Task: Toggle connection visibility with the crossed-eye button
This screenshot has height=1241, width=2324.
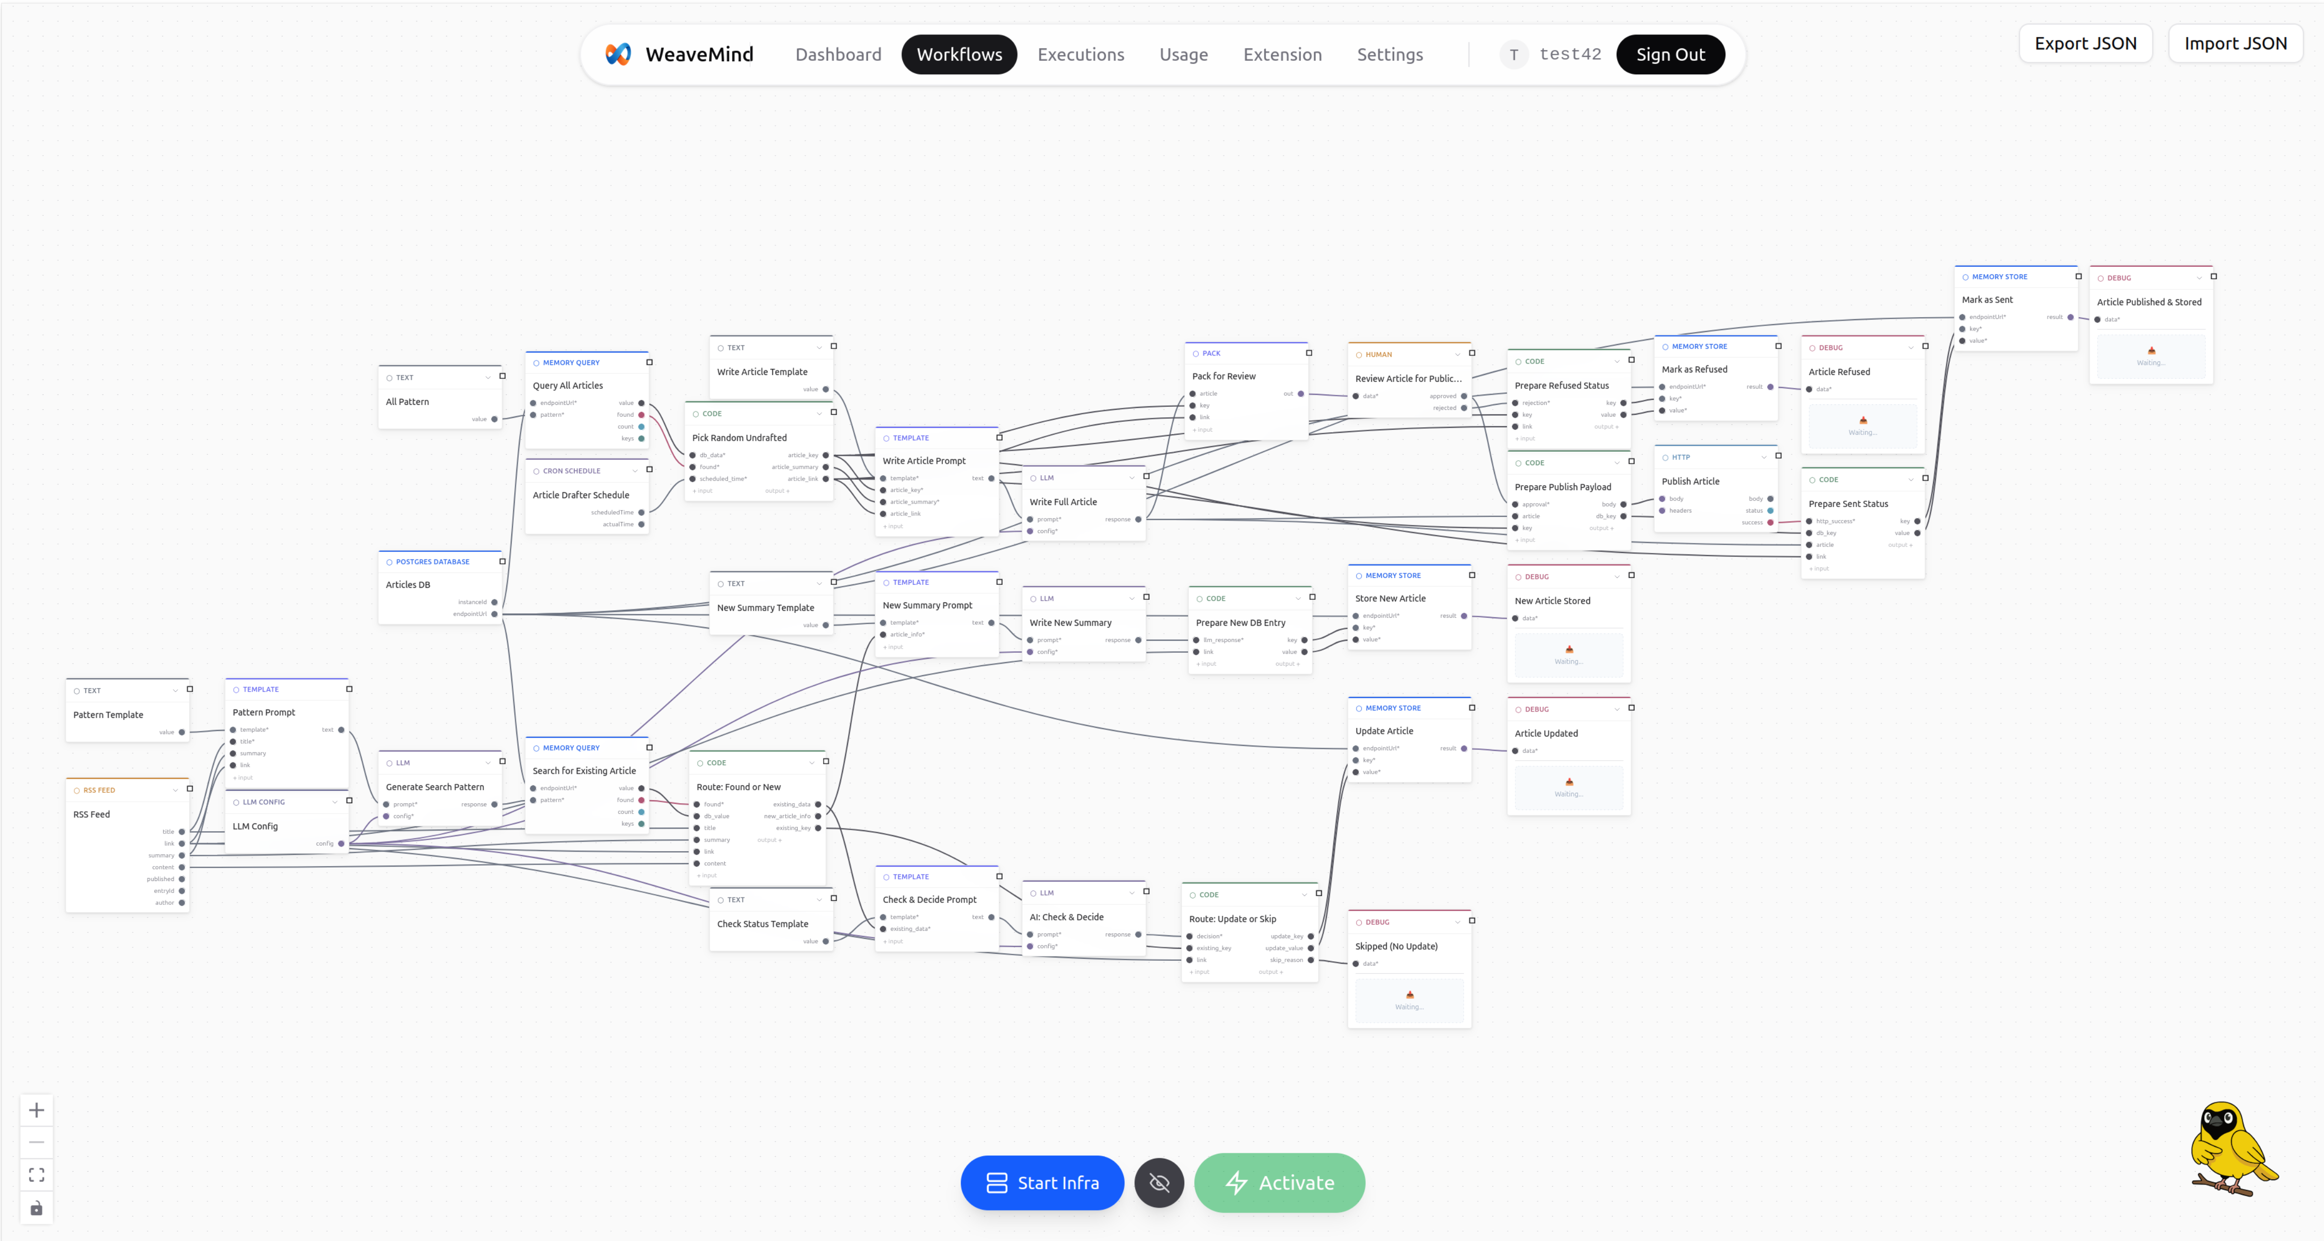Action: click(1158, 1182)
